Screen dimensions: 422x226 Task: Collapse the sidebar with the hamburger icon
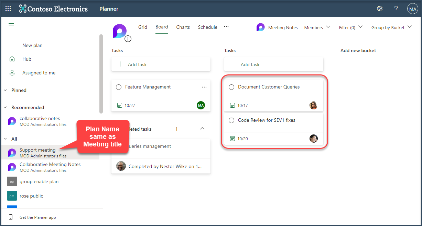click(x=11, y=25)
